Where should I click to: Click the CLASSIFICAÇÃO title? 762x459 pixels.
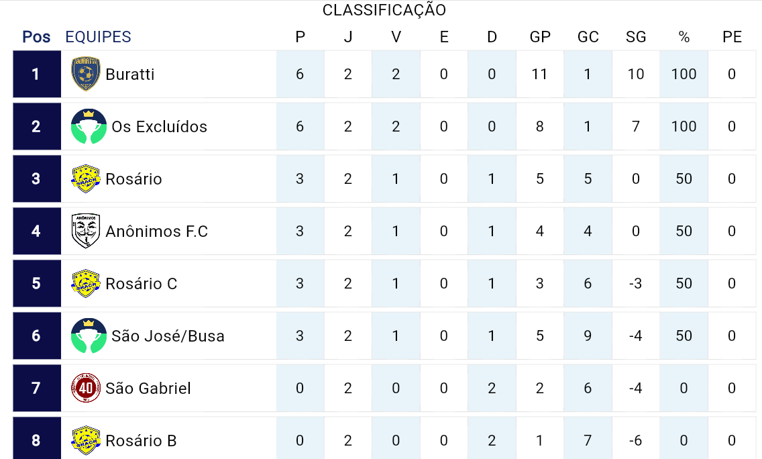pyautogui.click(x=384, y=10)
